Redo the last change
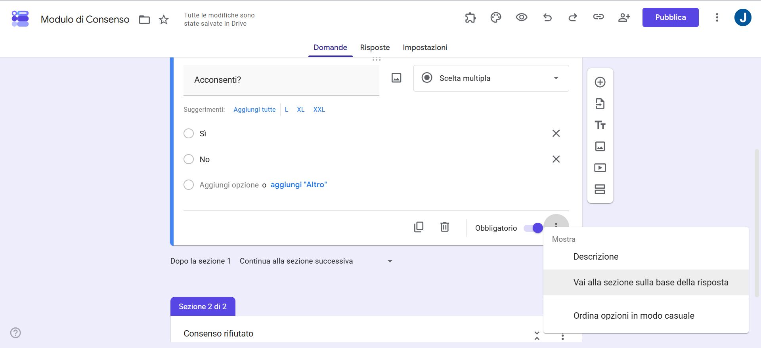Image resolution: width=761 pixels, height=348 pixels. click(x=573, y=17)
